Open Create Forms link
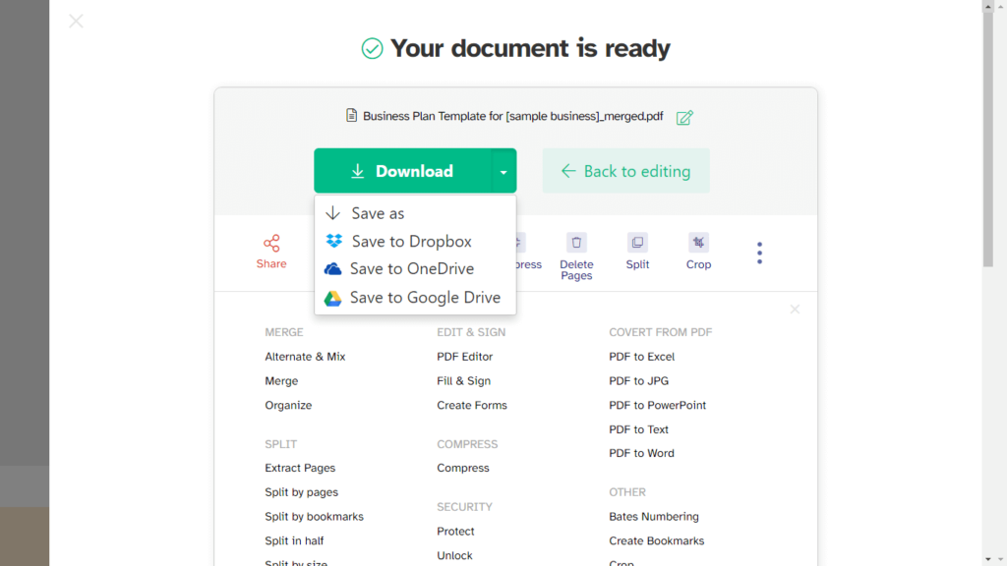 (472, 406)
